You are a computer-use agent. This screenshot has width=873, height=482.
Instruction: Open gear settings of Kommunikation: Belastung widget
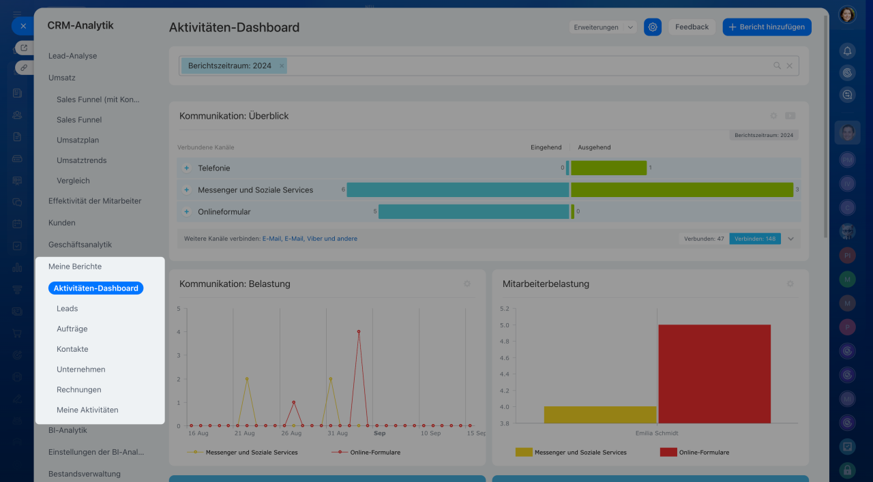click(467, 284)
